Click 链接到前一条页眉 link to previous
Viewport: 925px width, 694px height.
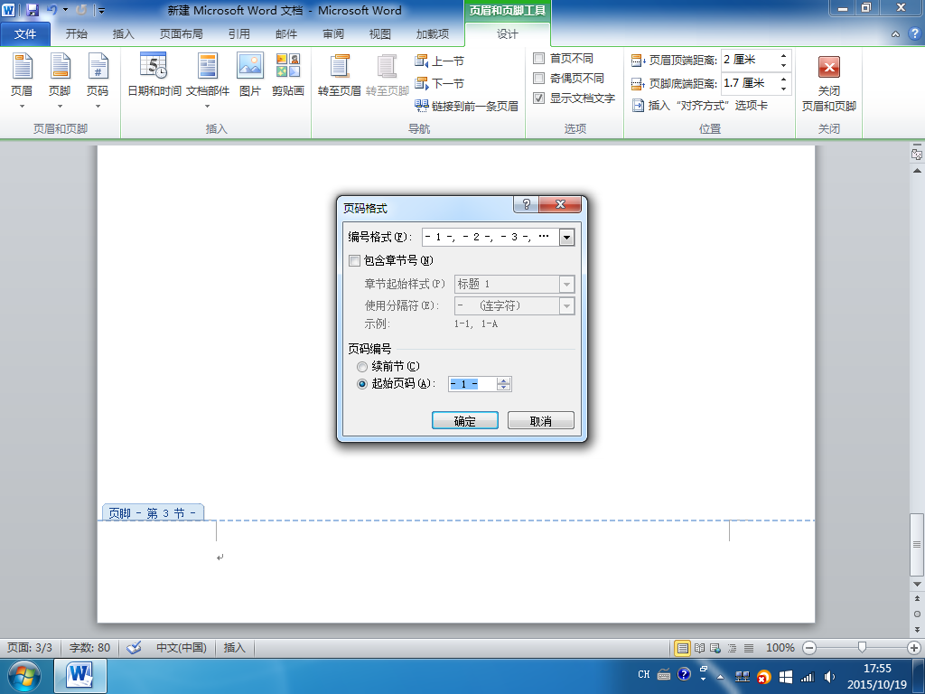tap(467, 106)
